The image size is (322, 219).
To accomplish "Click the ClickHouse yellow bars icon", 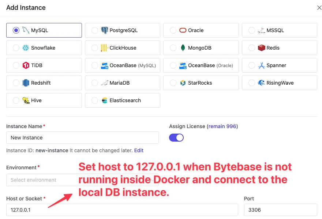I will (104, 48).
